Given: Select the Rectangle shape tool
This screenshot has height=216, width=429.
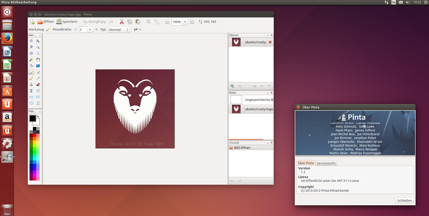Looking at the screenshot, I should coord(31,97).
